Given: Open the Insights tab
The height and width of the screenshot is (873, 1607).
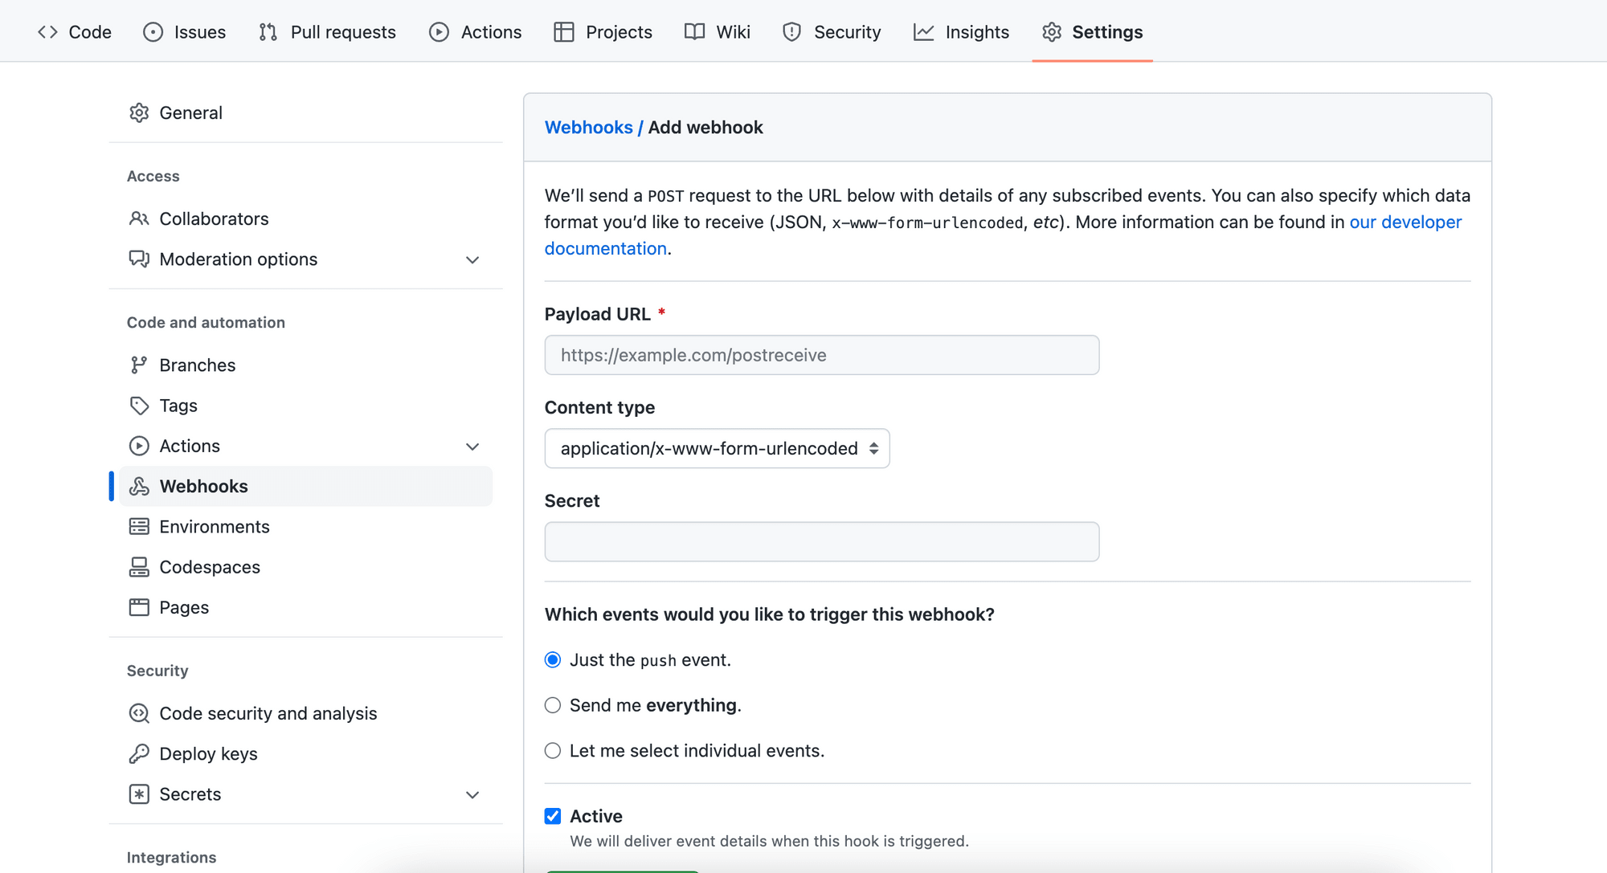Looking at the screenshot, I should tap(961, 32).
